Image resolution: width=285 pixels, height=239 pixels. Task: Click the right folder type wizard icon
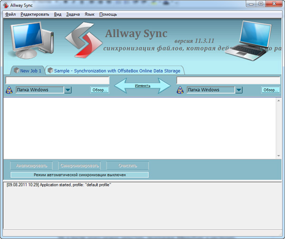tap(180, 90)
